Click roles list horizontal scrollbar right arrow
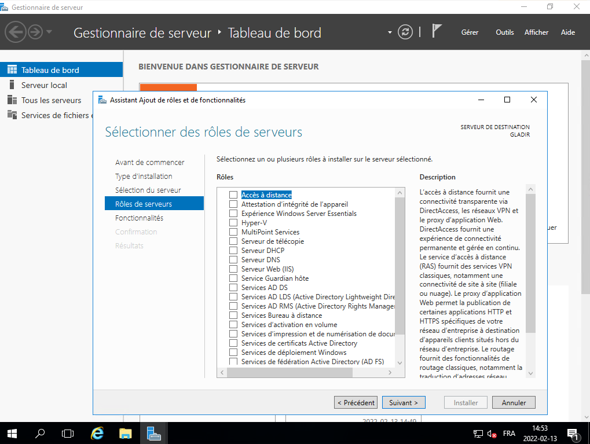 point(390,373)
